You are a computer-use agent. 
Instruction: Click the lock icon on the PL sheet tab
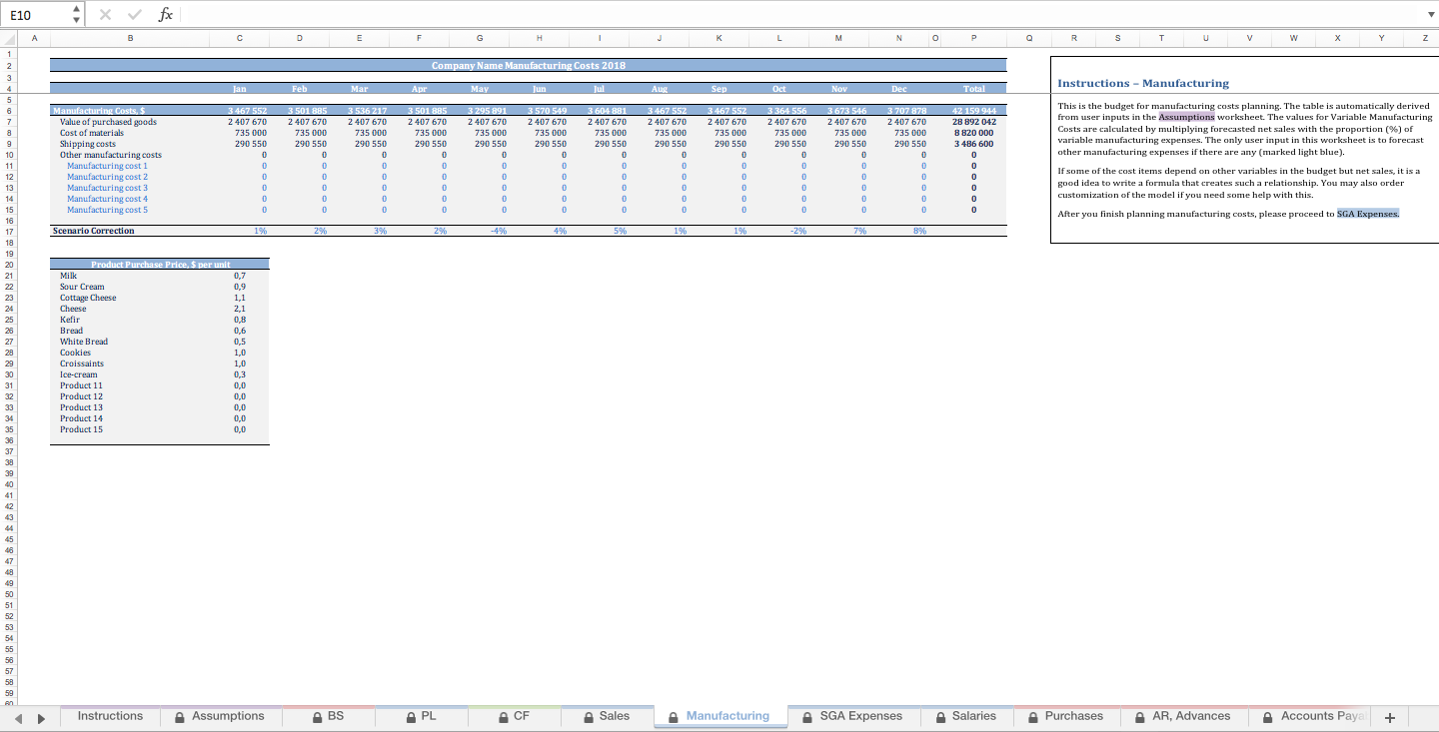pyautogui.click(x=410, y=716)
